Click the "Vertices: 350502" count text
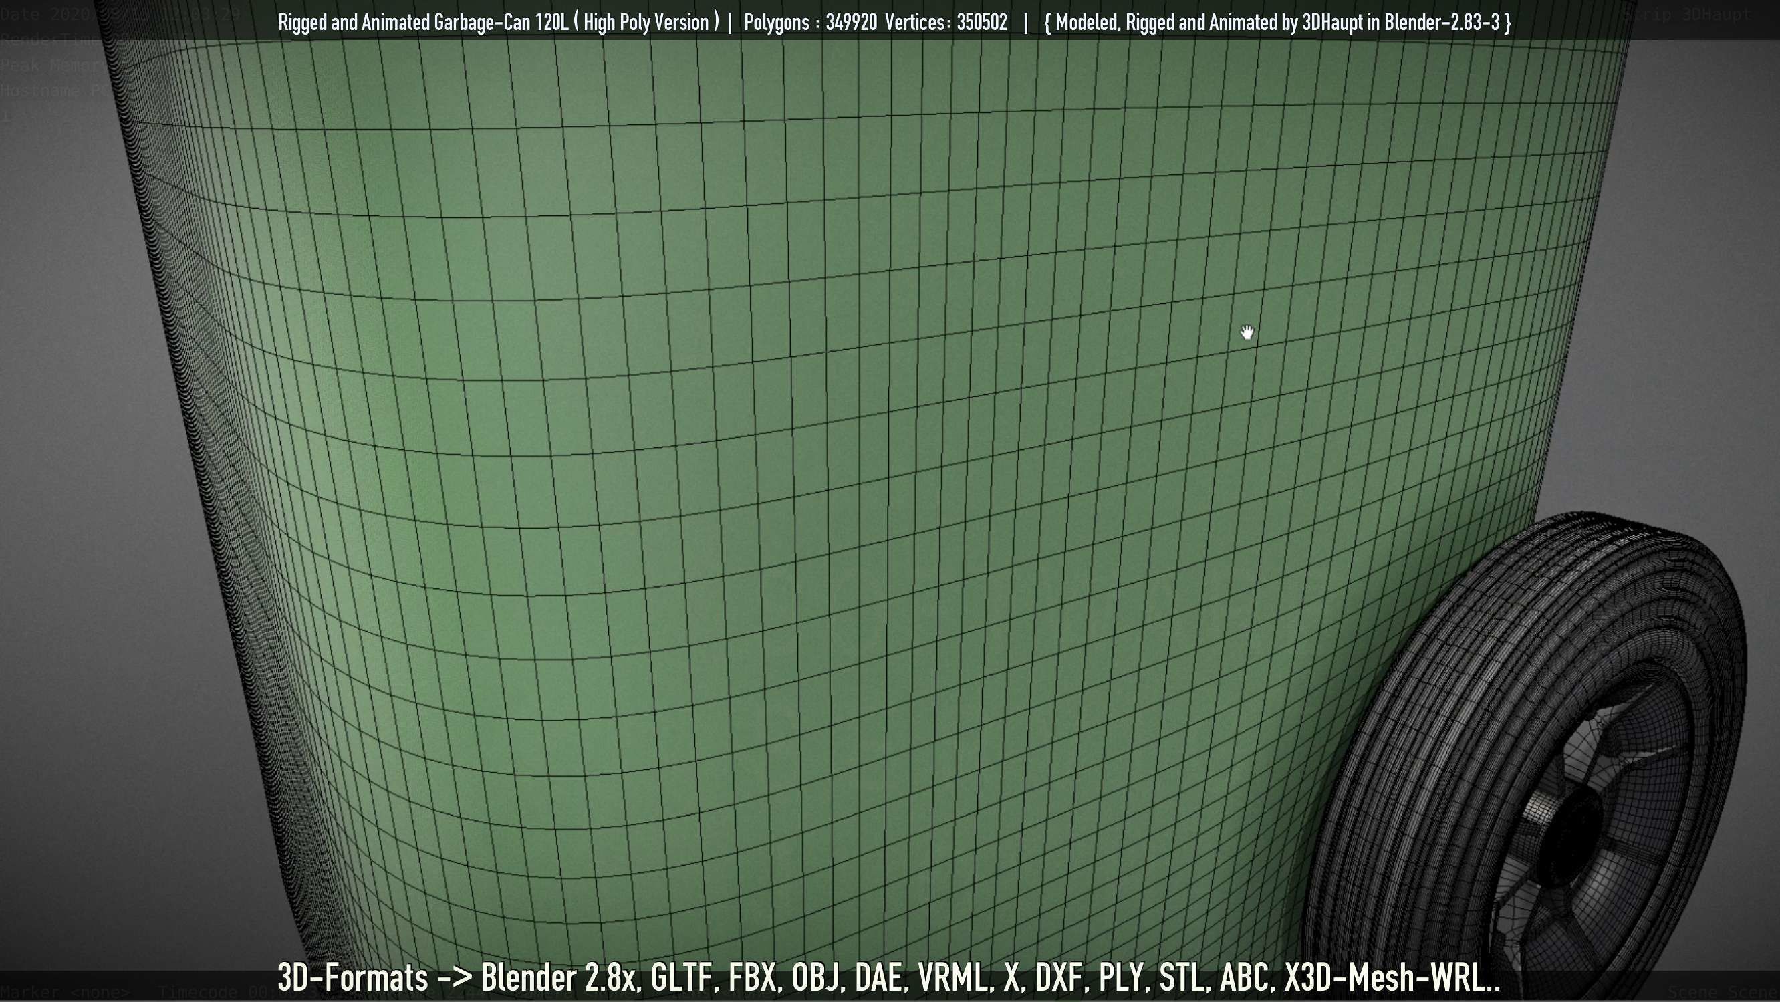 (946, 22)
